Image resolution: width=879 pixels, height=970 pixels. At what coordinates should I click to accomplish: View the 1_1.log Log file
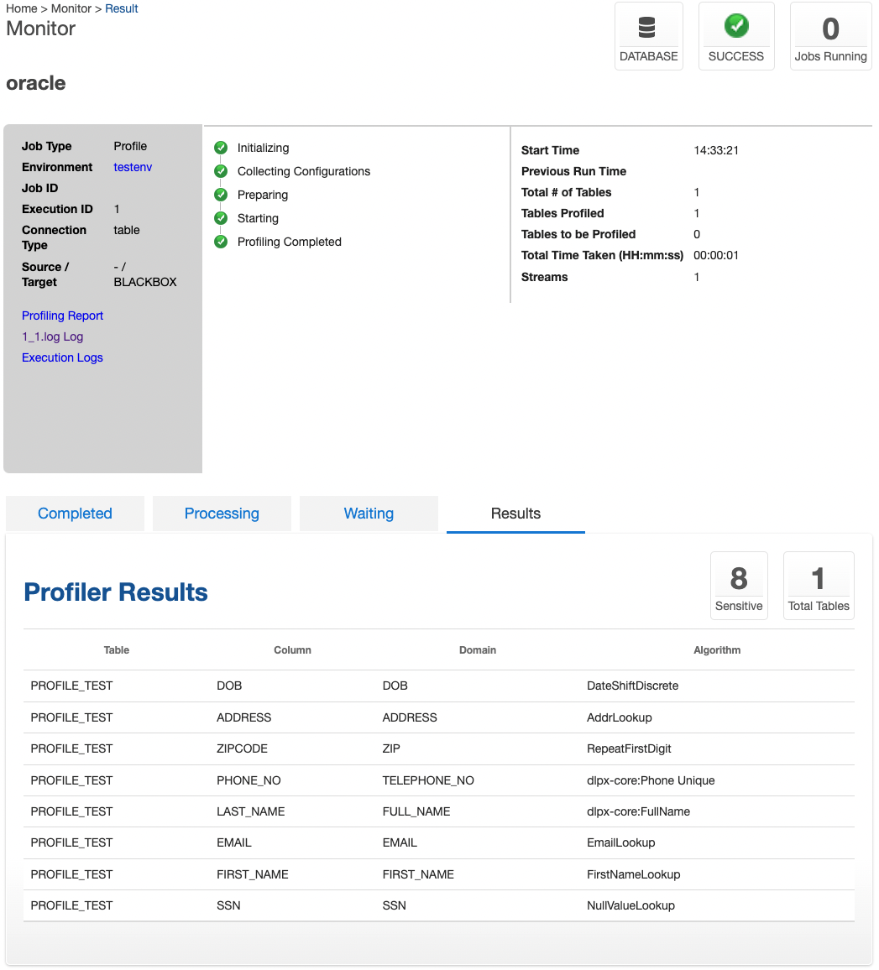(x=52, y=336)
